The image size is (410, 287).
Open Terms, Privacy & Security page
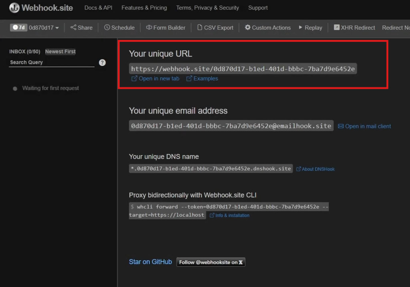pyautogui.click(x=207, y=8)
